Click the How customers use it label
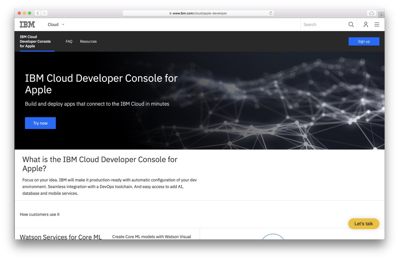Screen dimensions: 399x260 pos(40,214)
